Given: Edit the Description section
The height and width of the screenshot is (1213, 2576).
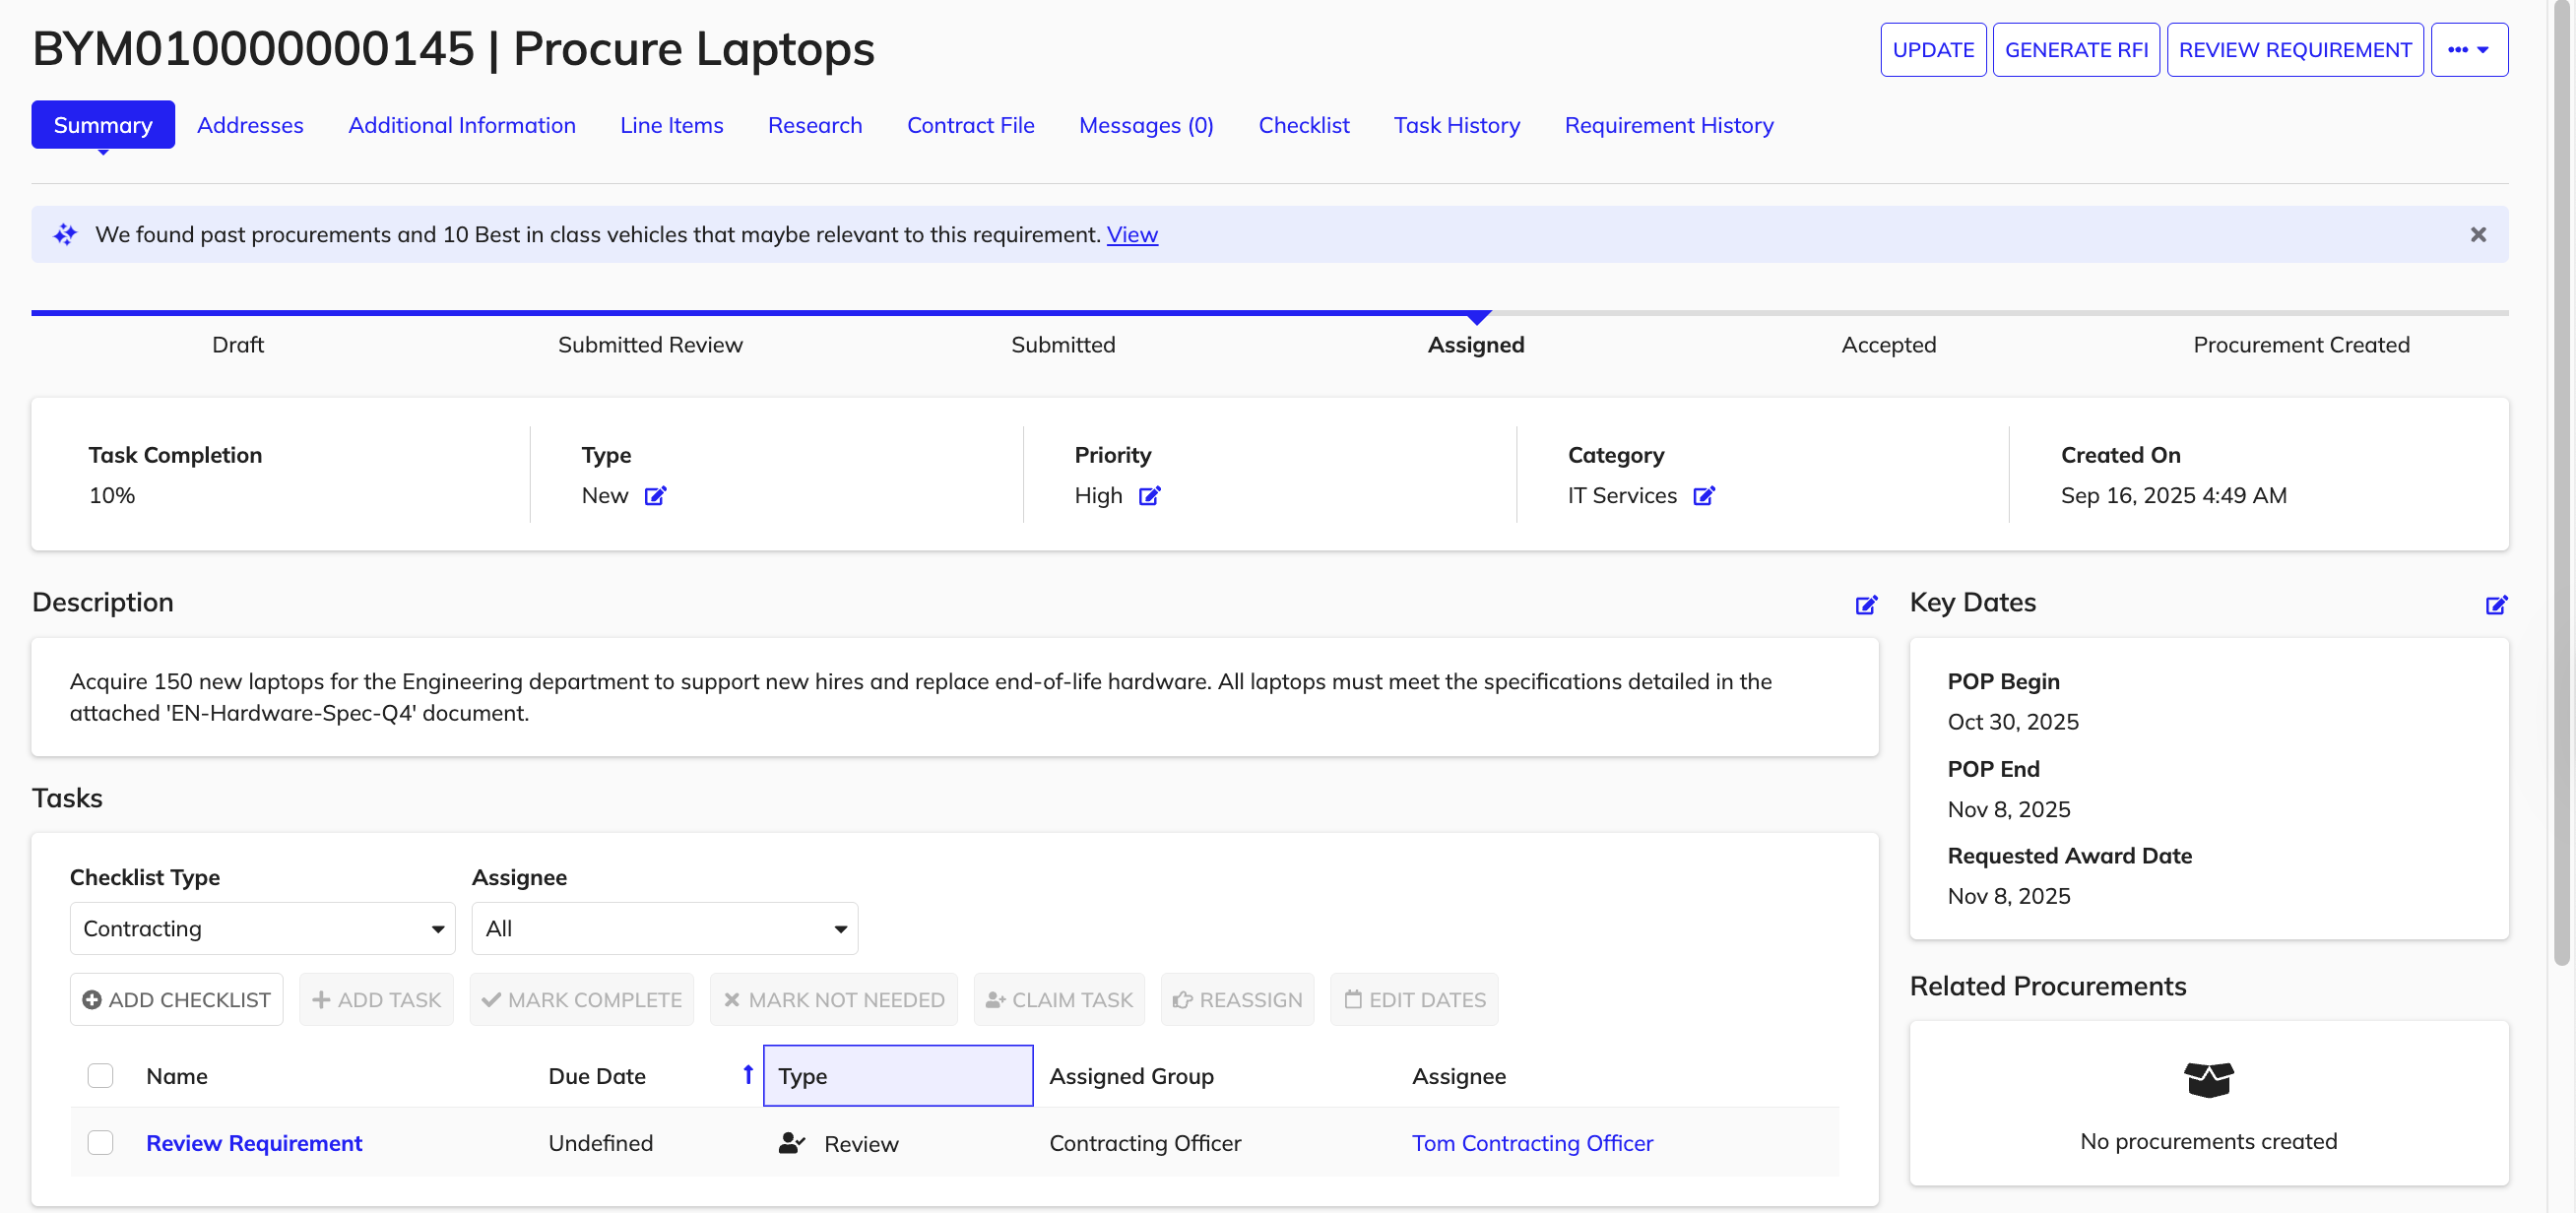Looking at the screenshot, I should point(1866,605).
